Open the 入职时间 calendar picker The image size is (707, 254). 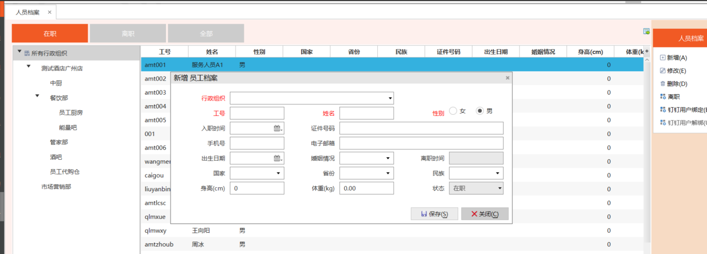tap(278, 128)
